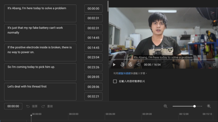Edit start time 00:14:45 of third caption
This screenshot has height=122, width=218.
(x=93, y=48)
